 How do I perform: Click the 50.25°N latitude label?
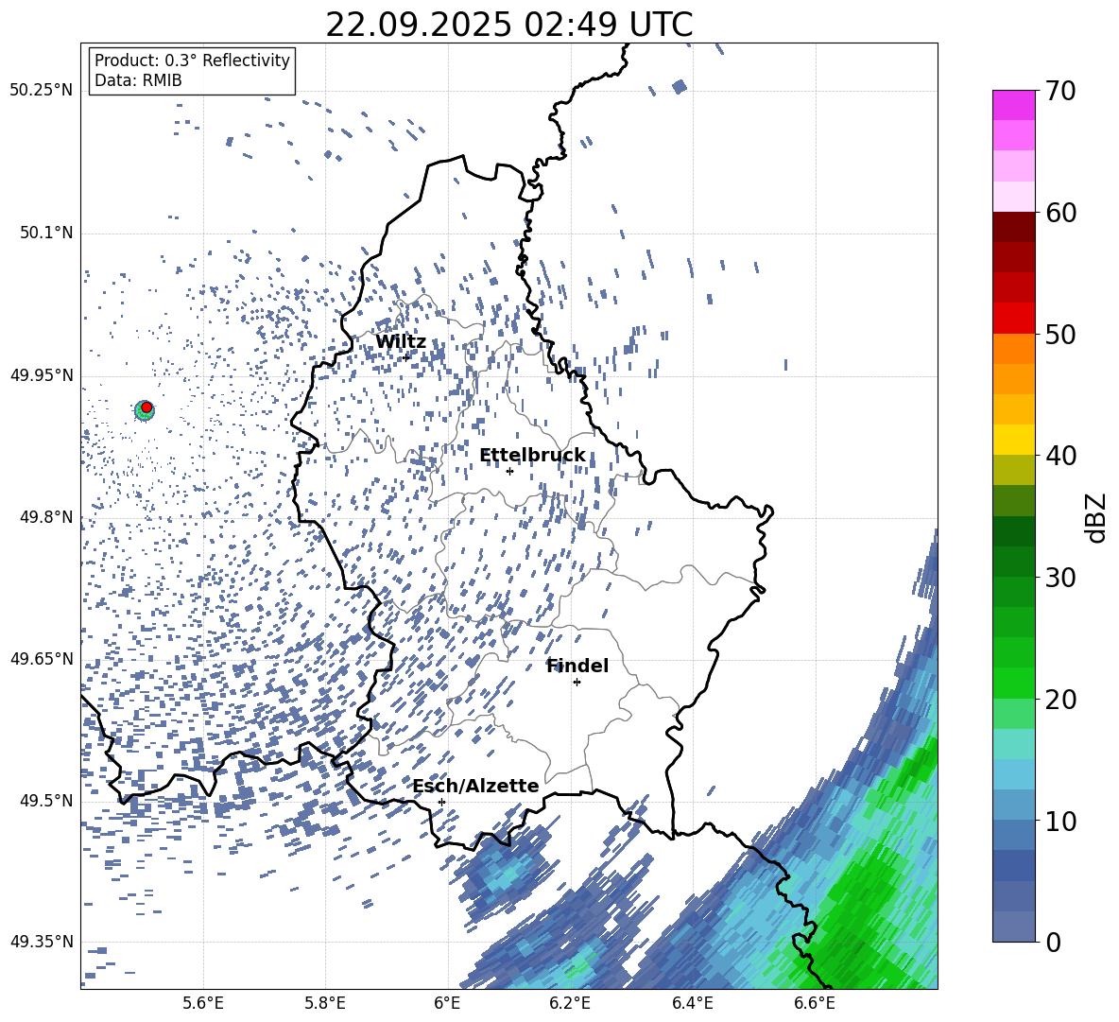tap(42, 91)
